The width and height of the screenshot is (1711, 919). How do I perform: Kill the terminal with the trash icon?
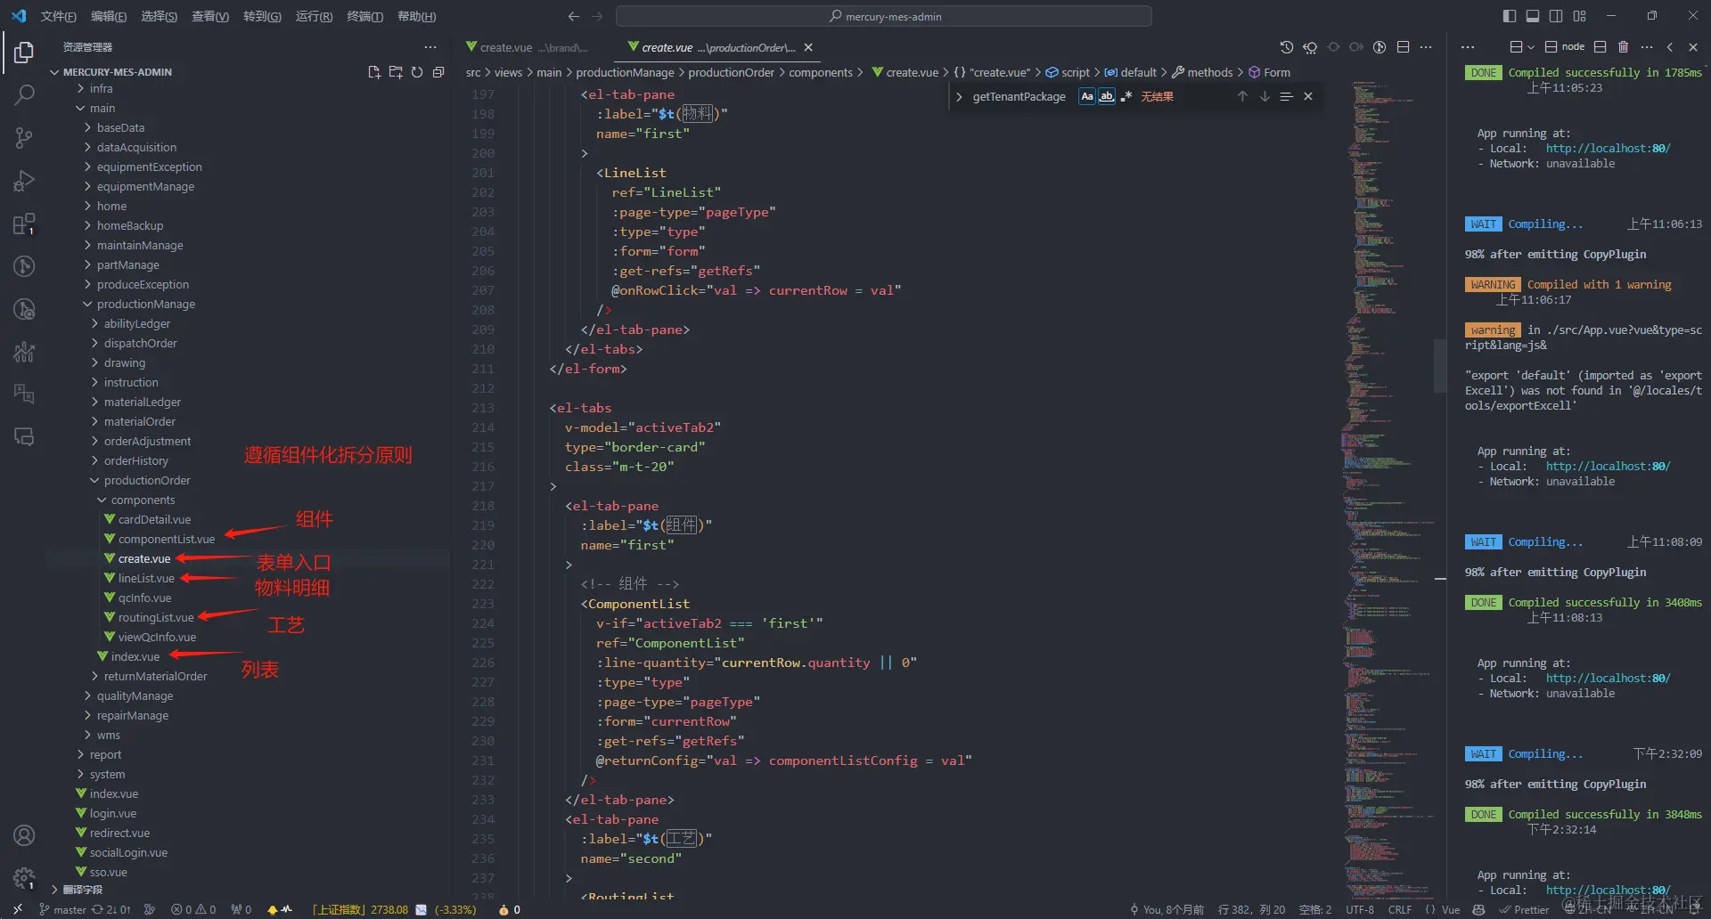tap(1623, 47)
